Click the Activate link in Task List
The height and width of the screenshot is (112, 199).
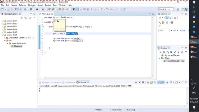[x=183, y=30]
